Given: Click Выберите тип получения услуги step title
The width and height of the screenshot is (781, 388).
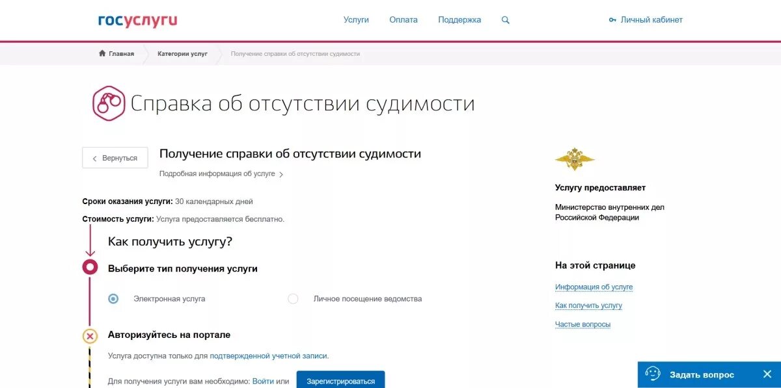Looking at the screenshot, I should 183,268.
